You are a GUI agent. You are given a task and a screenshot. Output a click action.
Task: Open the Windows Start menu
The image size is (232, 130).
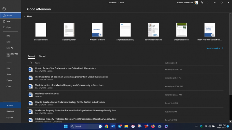[66, 126]
